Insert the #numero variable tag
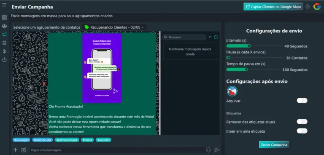 coord(103,140)
